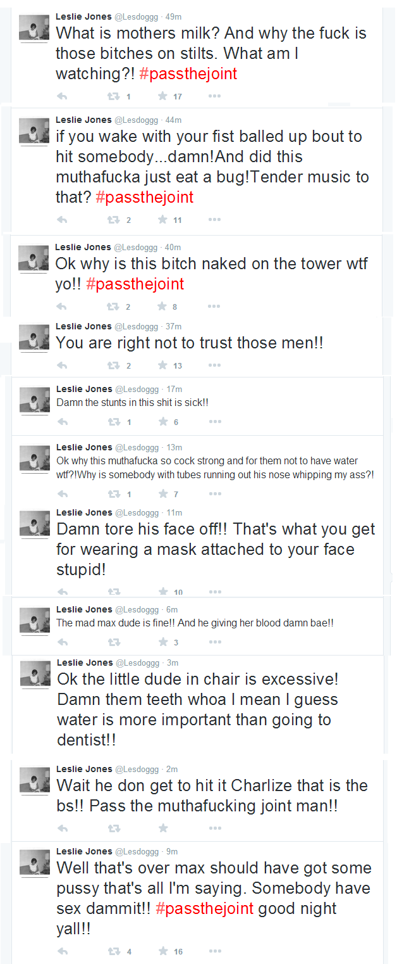Reply to the "good night yall" tweet
This screenshot has height=964, width=397.
[x=62, y=951]
